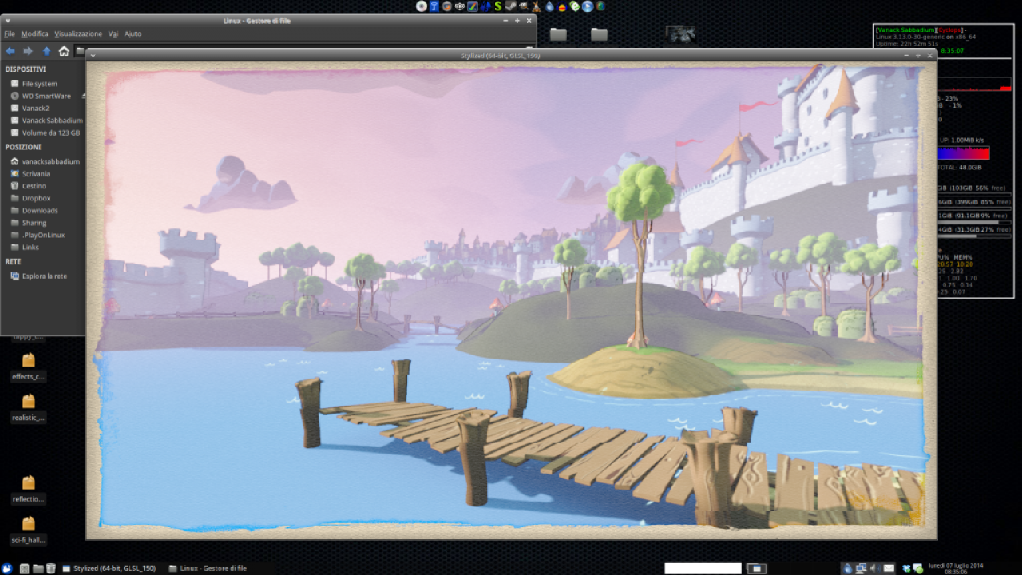The width and height of the screenshot is (1022, 575).
Task: Open File menu in file manager
Action: point(10,34)
